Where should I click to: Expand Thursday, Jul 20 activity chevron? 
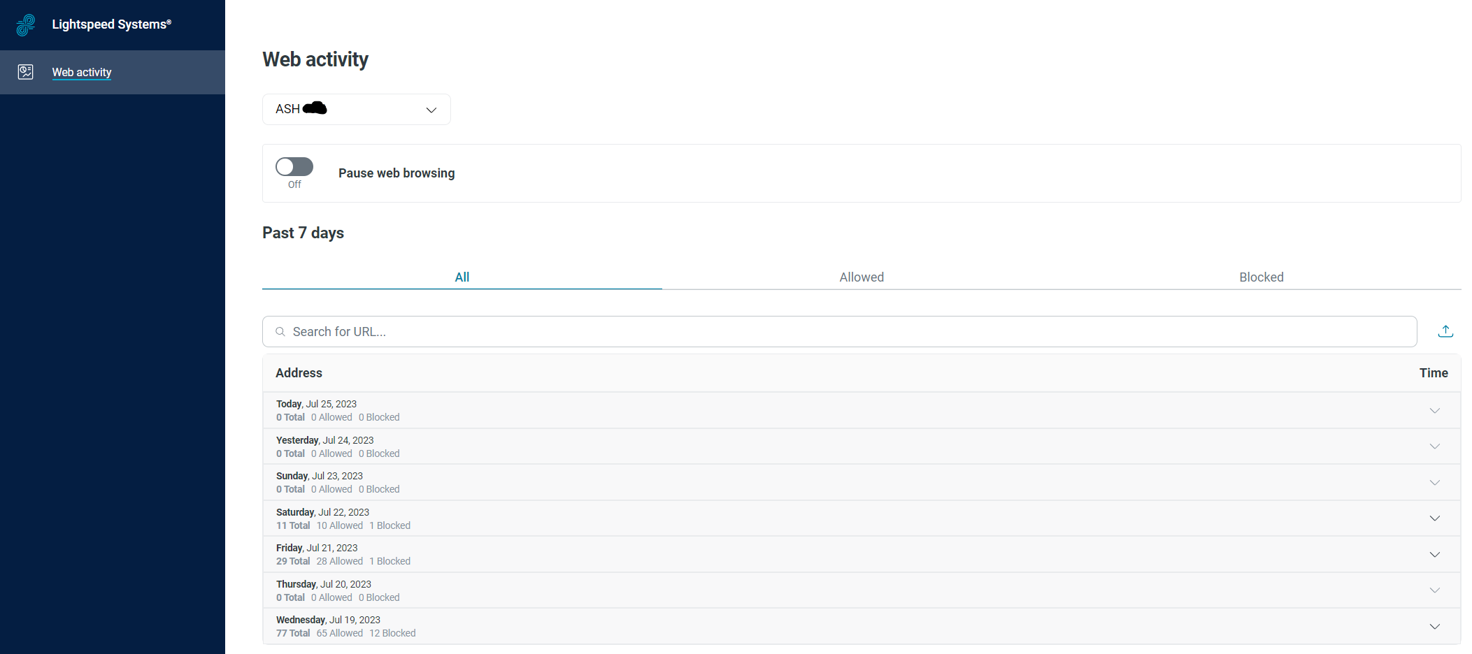click(x=1434, y=590)
